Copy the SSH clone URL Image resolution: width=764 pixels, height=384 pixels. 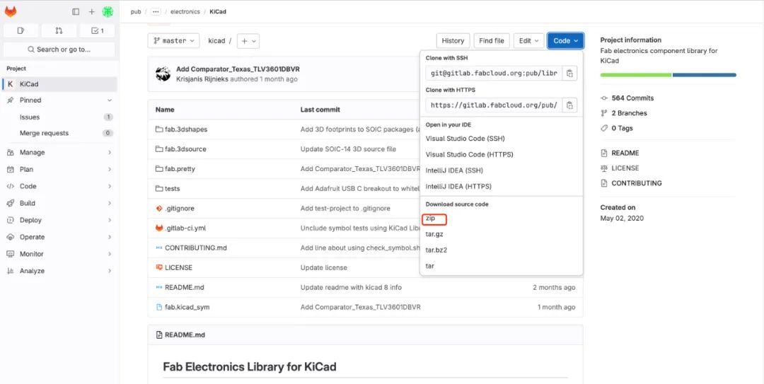[569, 74]
